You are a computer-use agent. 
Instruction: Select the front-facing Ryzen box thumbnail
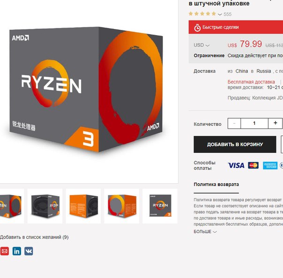pos(160,206)
